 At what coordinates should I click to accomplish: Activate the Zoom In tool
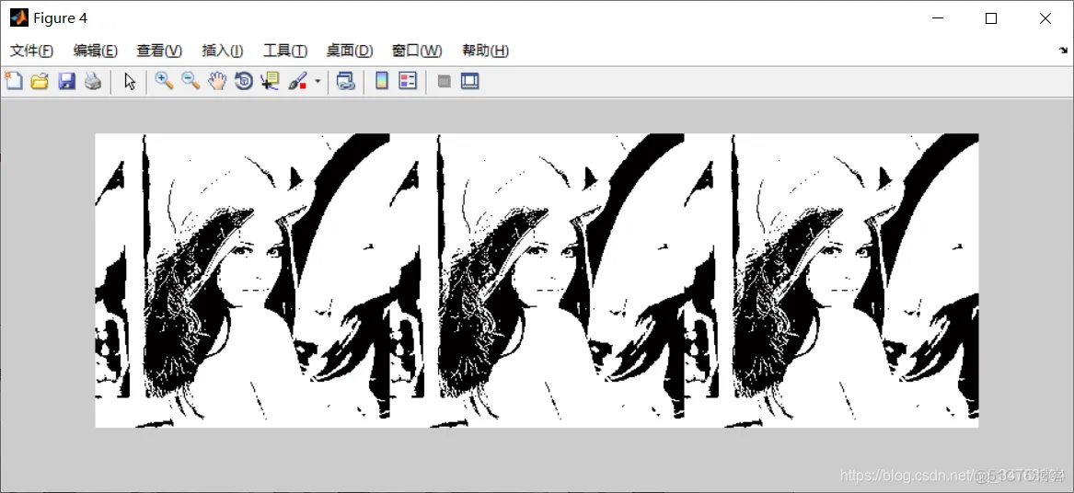click(164, 82)
